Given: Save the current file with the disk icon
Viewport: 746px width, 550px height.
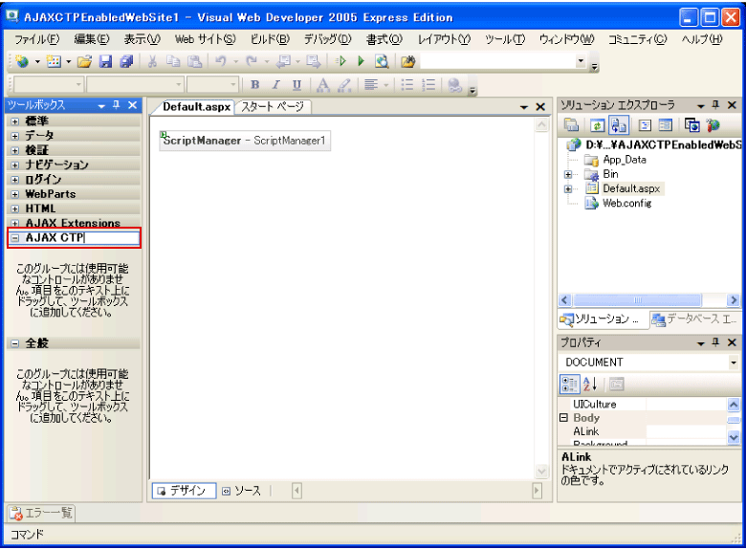Looking at the screenshot, I should pos(105,61).
